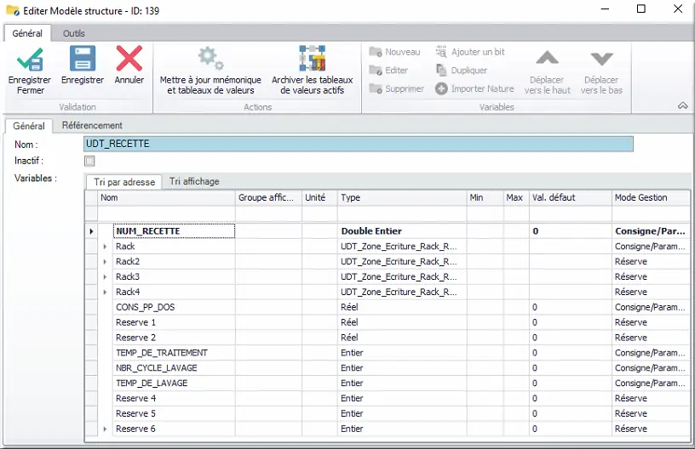Expand the Rack row
The width and height of the screenshot is (695, 449).
click(105, 247)
